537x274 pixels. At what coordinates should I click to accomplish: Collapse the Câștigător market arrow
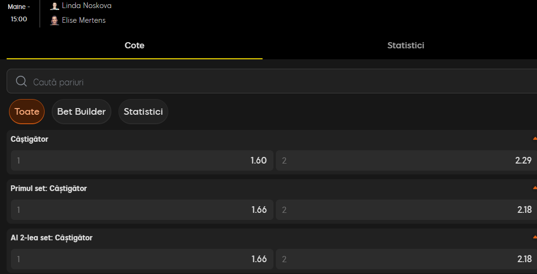(535, 139)
